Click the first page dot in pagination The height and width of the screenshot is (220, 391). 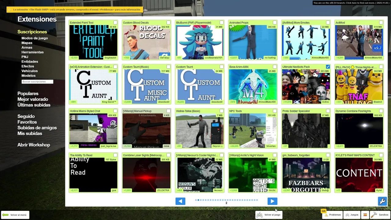[x=196, y=200]
